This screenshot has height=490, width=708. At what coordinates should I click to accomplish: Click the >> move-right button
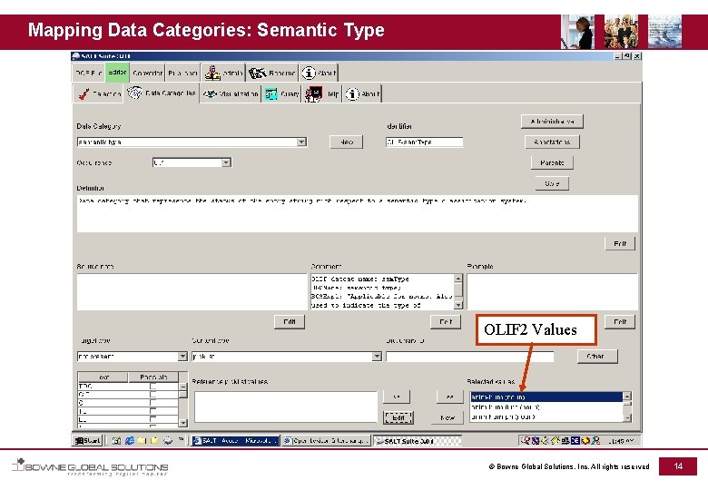click(x=449, y=397)
